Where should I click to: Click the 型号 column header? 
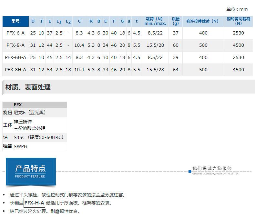(x=15, y=21)
